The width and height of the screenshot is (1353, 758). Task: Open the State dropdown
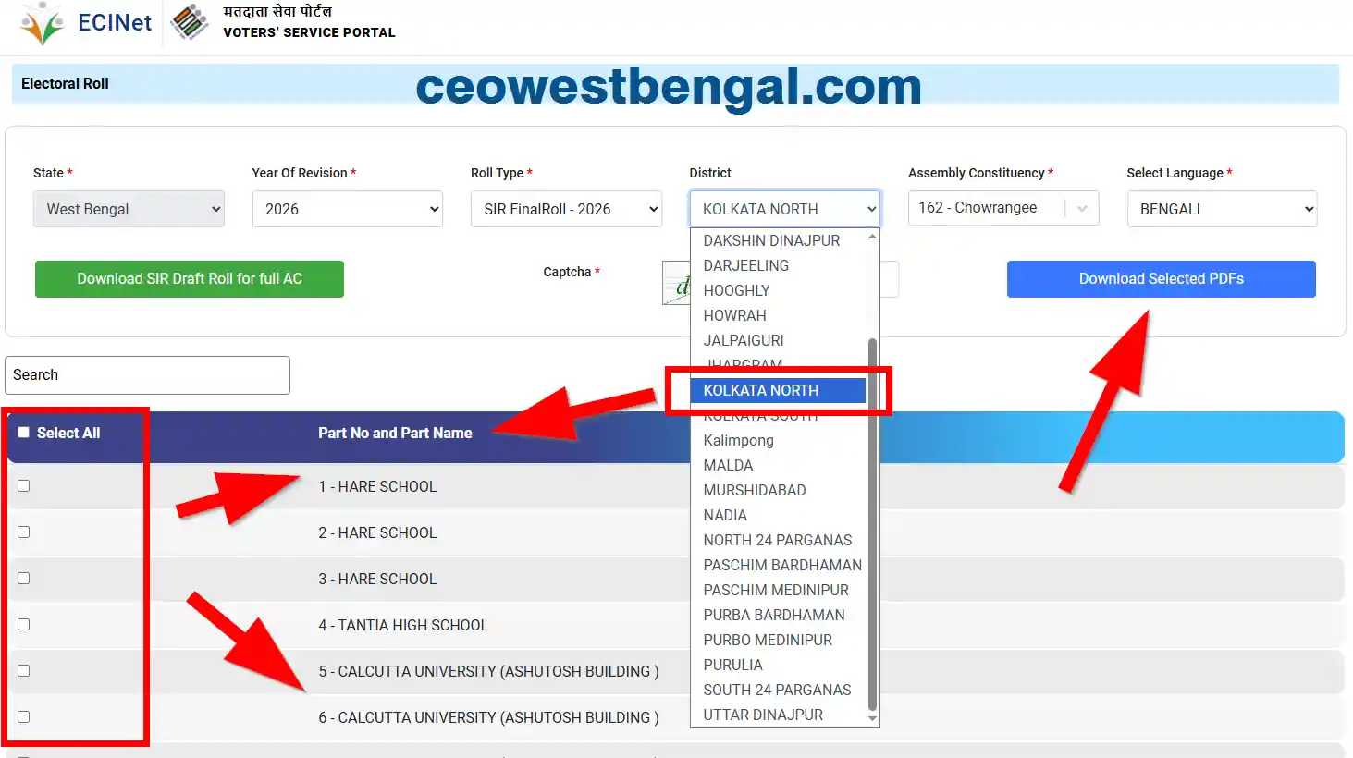click(129, 208)
